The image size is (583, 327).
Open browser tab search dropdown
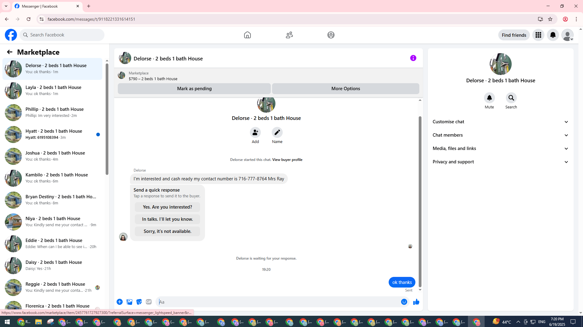[6, 6]
